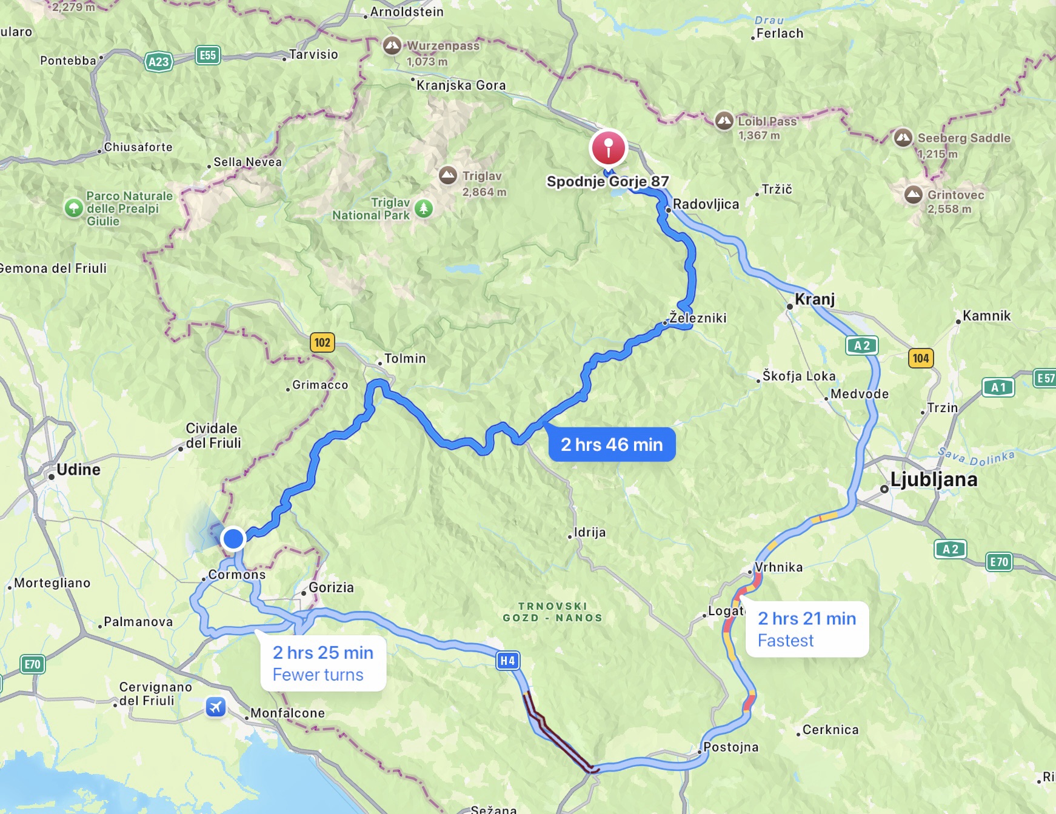Click the Parco Naturale delle Prealpi Giulie icon

pos(74,209)
